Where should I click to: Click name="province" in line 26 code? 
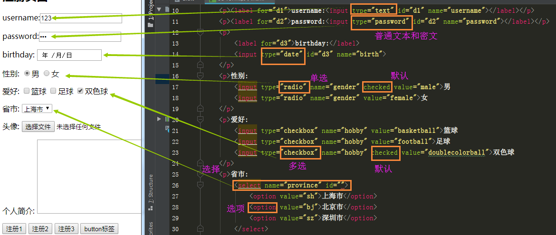(x=293, y=185)
